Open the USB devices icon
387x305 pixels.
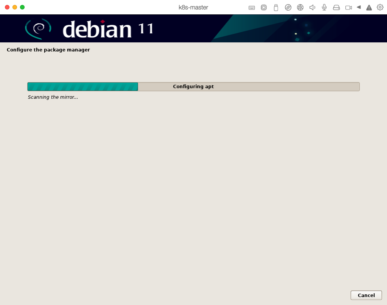coord(276,8)
